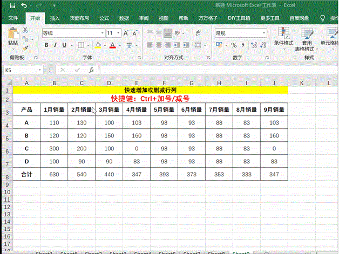Toggle Bold formatting
The width and height of the screenshot is (339, 254).
click(x=47, y=45)
